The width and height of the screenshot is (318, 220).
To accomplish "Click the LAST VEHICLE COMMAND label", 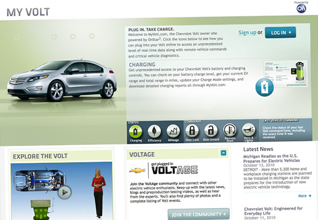I will 281,120.
